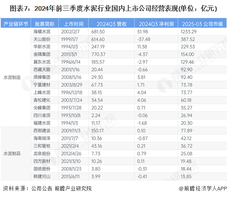Click 天山股份 net profit -37.48

click(x=143, y=39)
